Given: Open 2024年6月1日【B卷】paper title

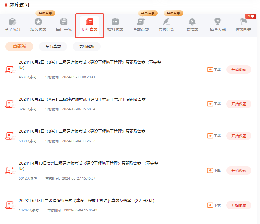Looking at the screenshot, I should click(x=82, y=131).
